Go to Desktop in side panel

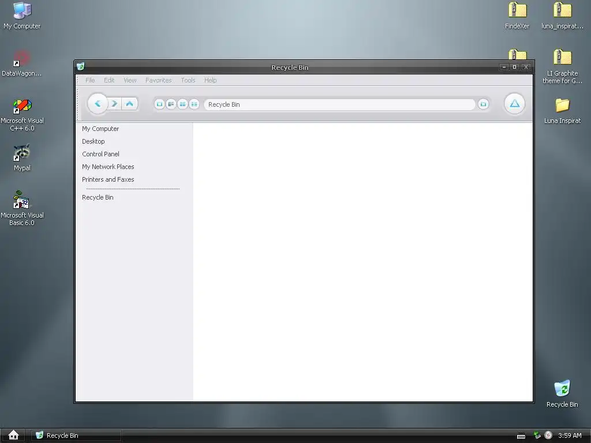click(x=93, y=141)
